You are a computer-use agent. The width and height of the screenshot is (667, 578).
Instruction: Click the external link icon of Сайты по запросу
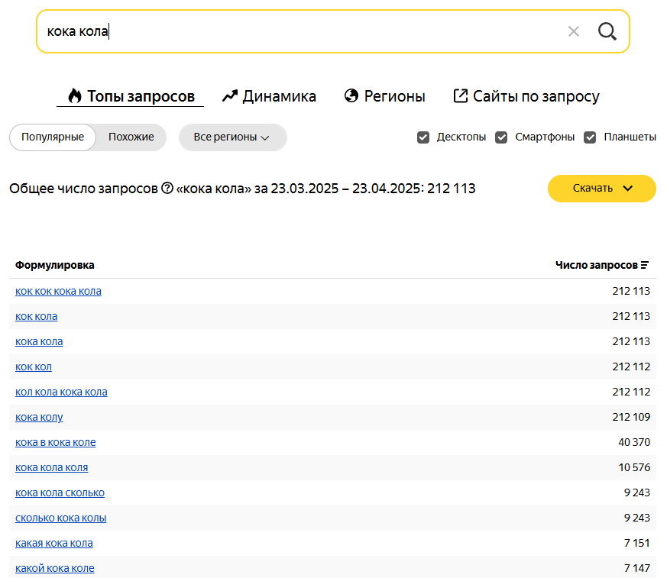(460, 95)
